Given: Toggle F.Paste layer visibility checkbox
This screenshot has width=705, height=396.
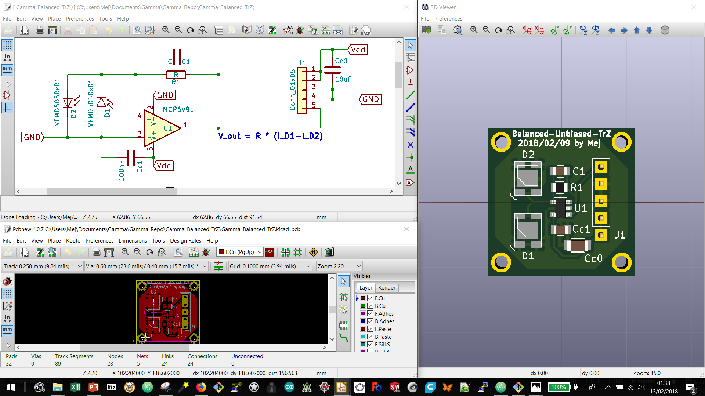Looking at the screenshot, I should click(370, 329).
